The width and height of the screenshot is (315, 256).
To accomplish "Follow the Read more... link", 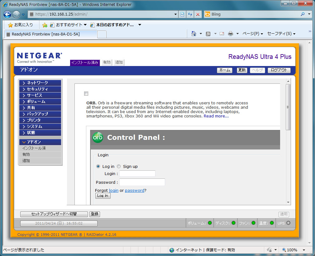I will 216,116.
